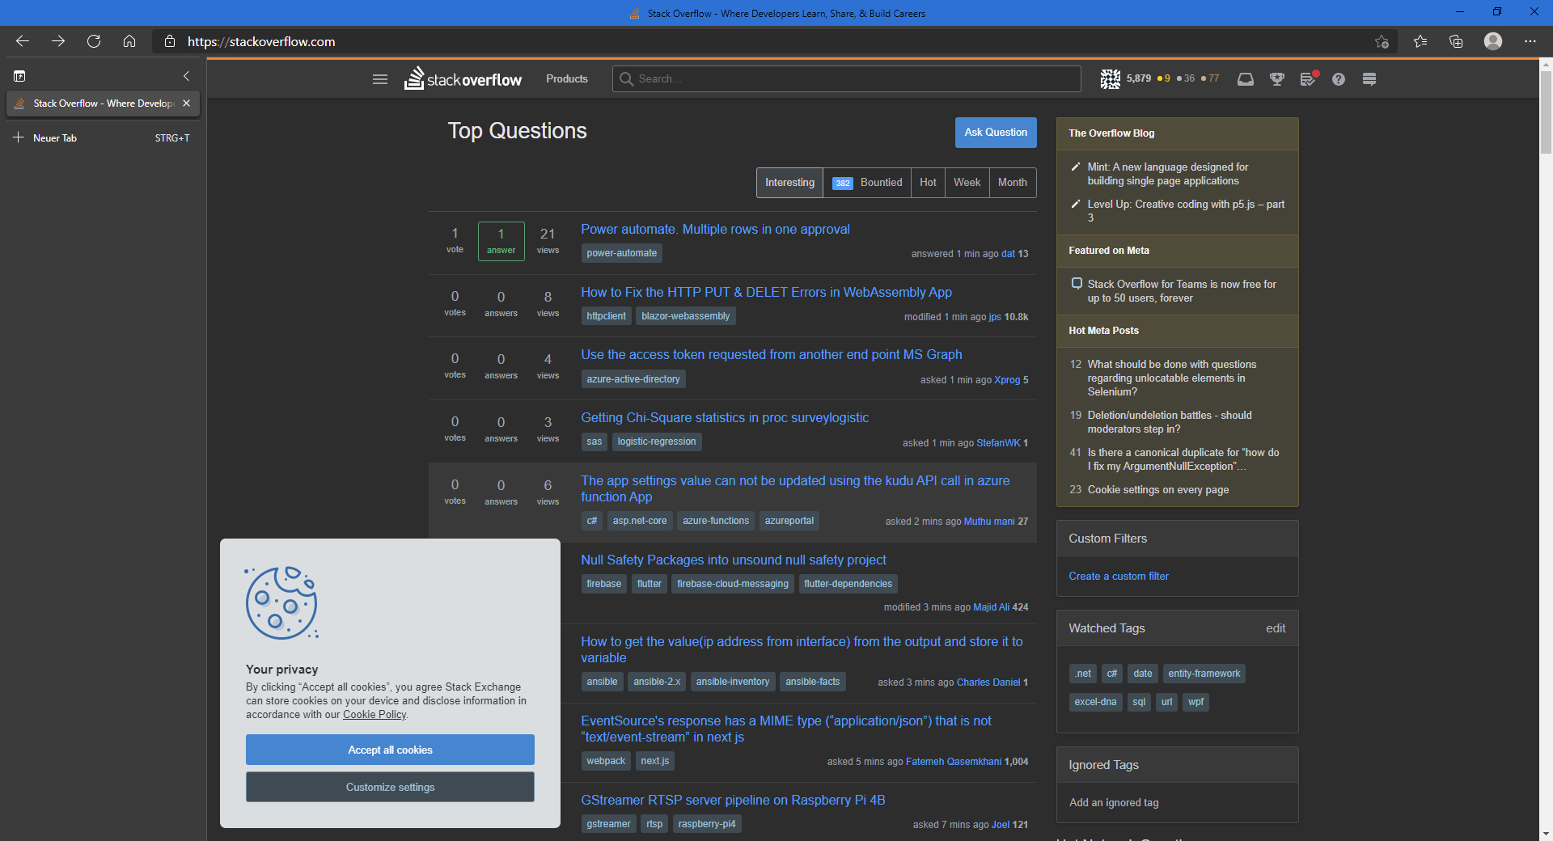The image size is (1553, 841).
Task: Open blog post Mint: A new language
Action: [x=1167, y=174]
